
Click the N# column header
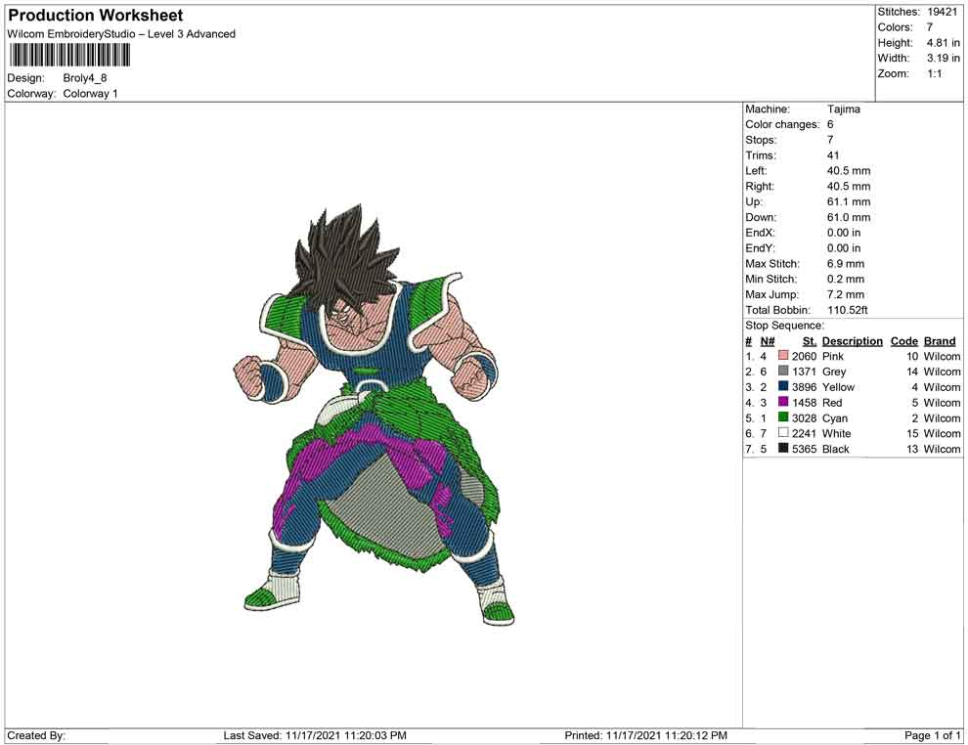pos(768,341)
